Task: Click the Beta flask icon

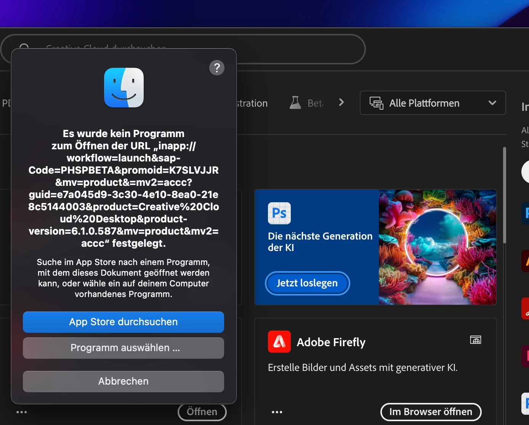Action: coord(295,102)
